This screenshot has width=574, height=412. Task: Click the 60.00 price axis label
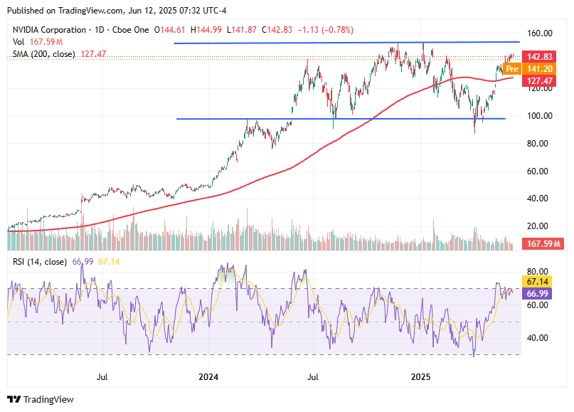pyautogui.click(x=538, y=171)
